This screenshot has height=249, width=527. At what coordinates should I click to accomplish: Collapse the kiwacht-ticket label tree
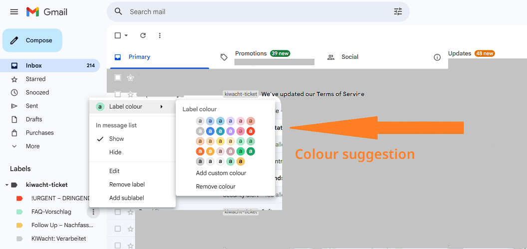click(6, 185)
